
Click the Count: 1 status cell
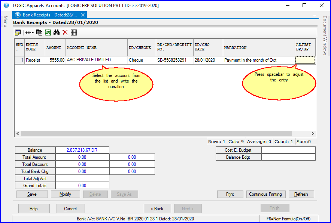[284, 142]
